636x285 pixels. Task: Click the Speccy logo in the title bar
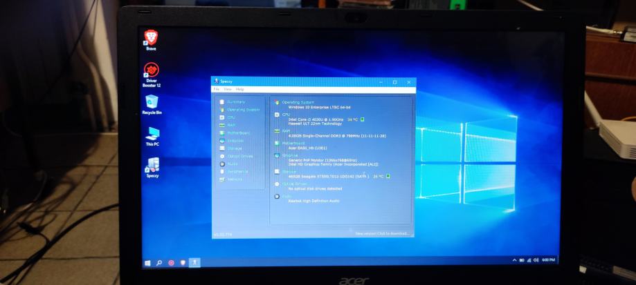(x=216, y=81)
